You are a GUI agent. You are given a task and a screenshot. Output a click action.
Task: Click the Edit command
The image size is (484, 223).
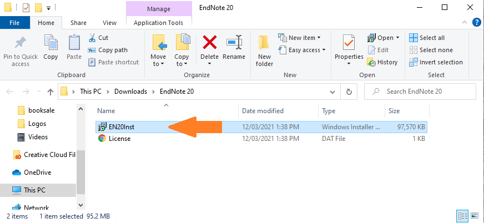[378, 50]
